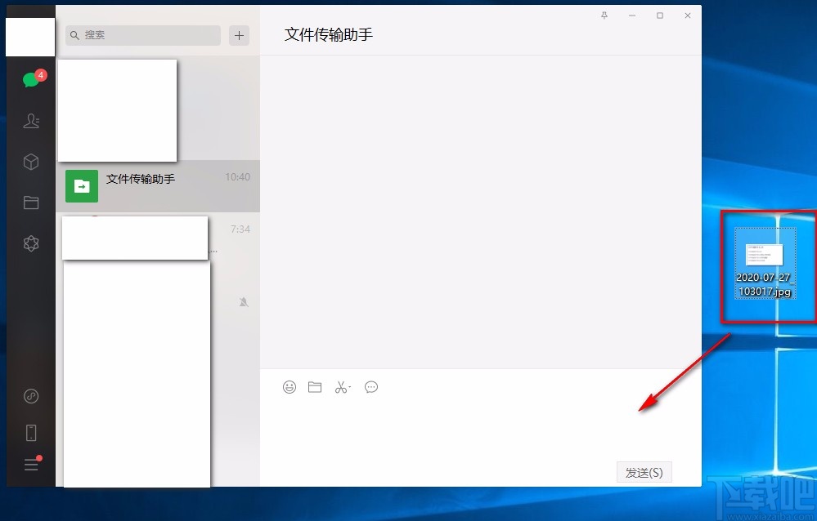Toggle the muted notification bell on the chat list
This screenshot has height=521, width=817.
(243, 301)
